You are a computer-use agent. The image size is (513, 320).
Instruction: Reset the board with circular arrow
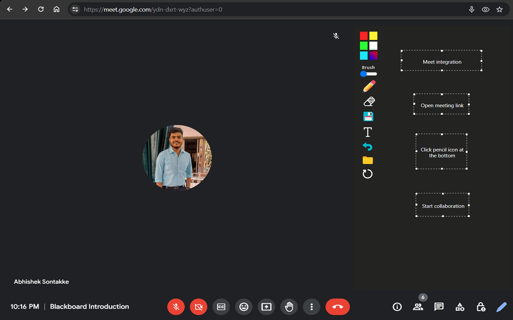(x=368, y=174)
